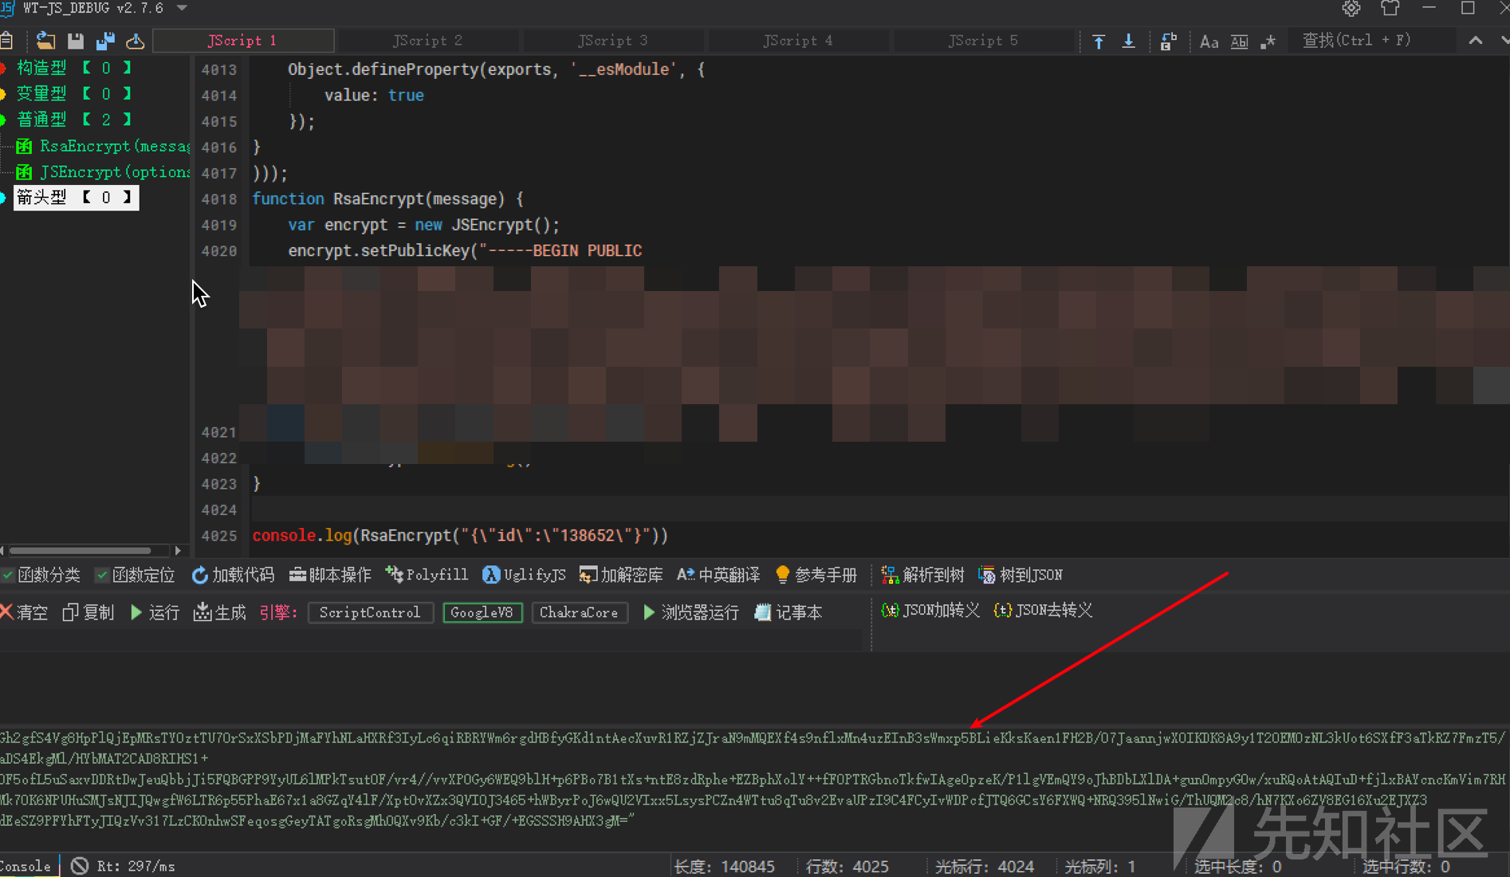Click the stop icon beside Rt timing
This screenshot has width=1510, height=877.
(79, 866)
